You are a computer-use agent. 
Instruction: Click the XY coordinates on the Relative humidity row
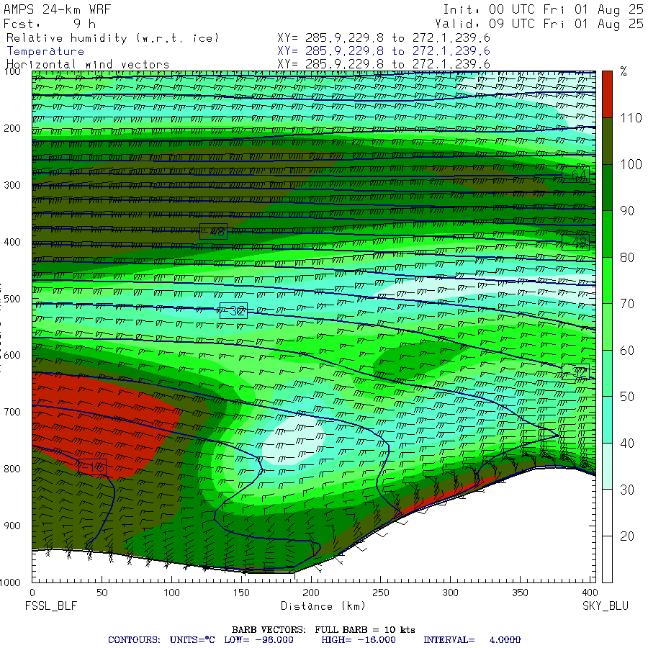click(384, 38)
